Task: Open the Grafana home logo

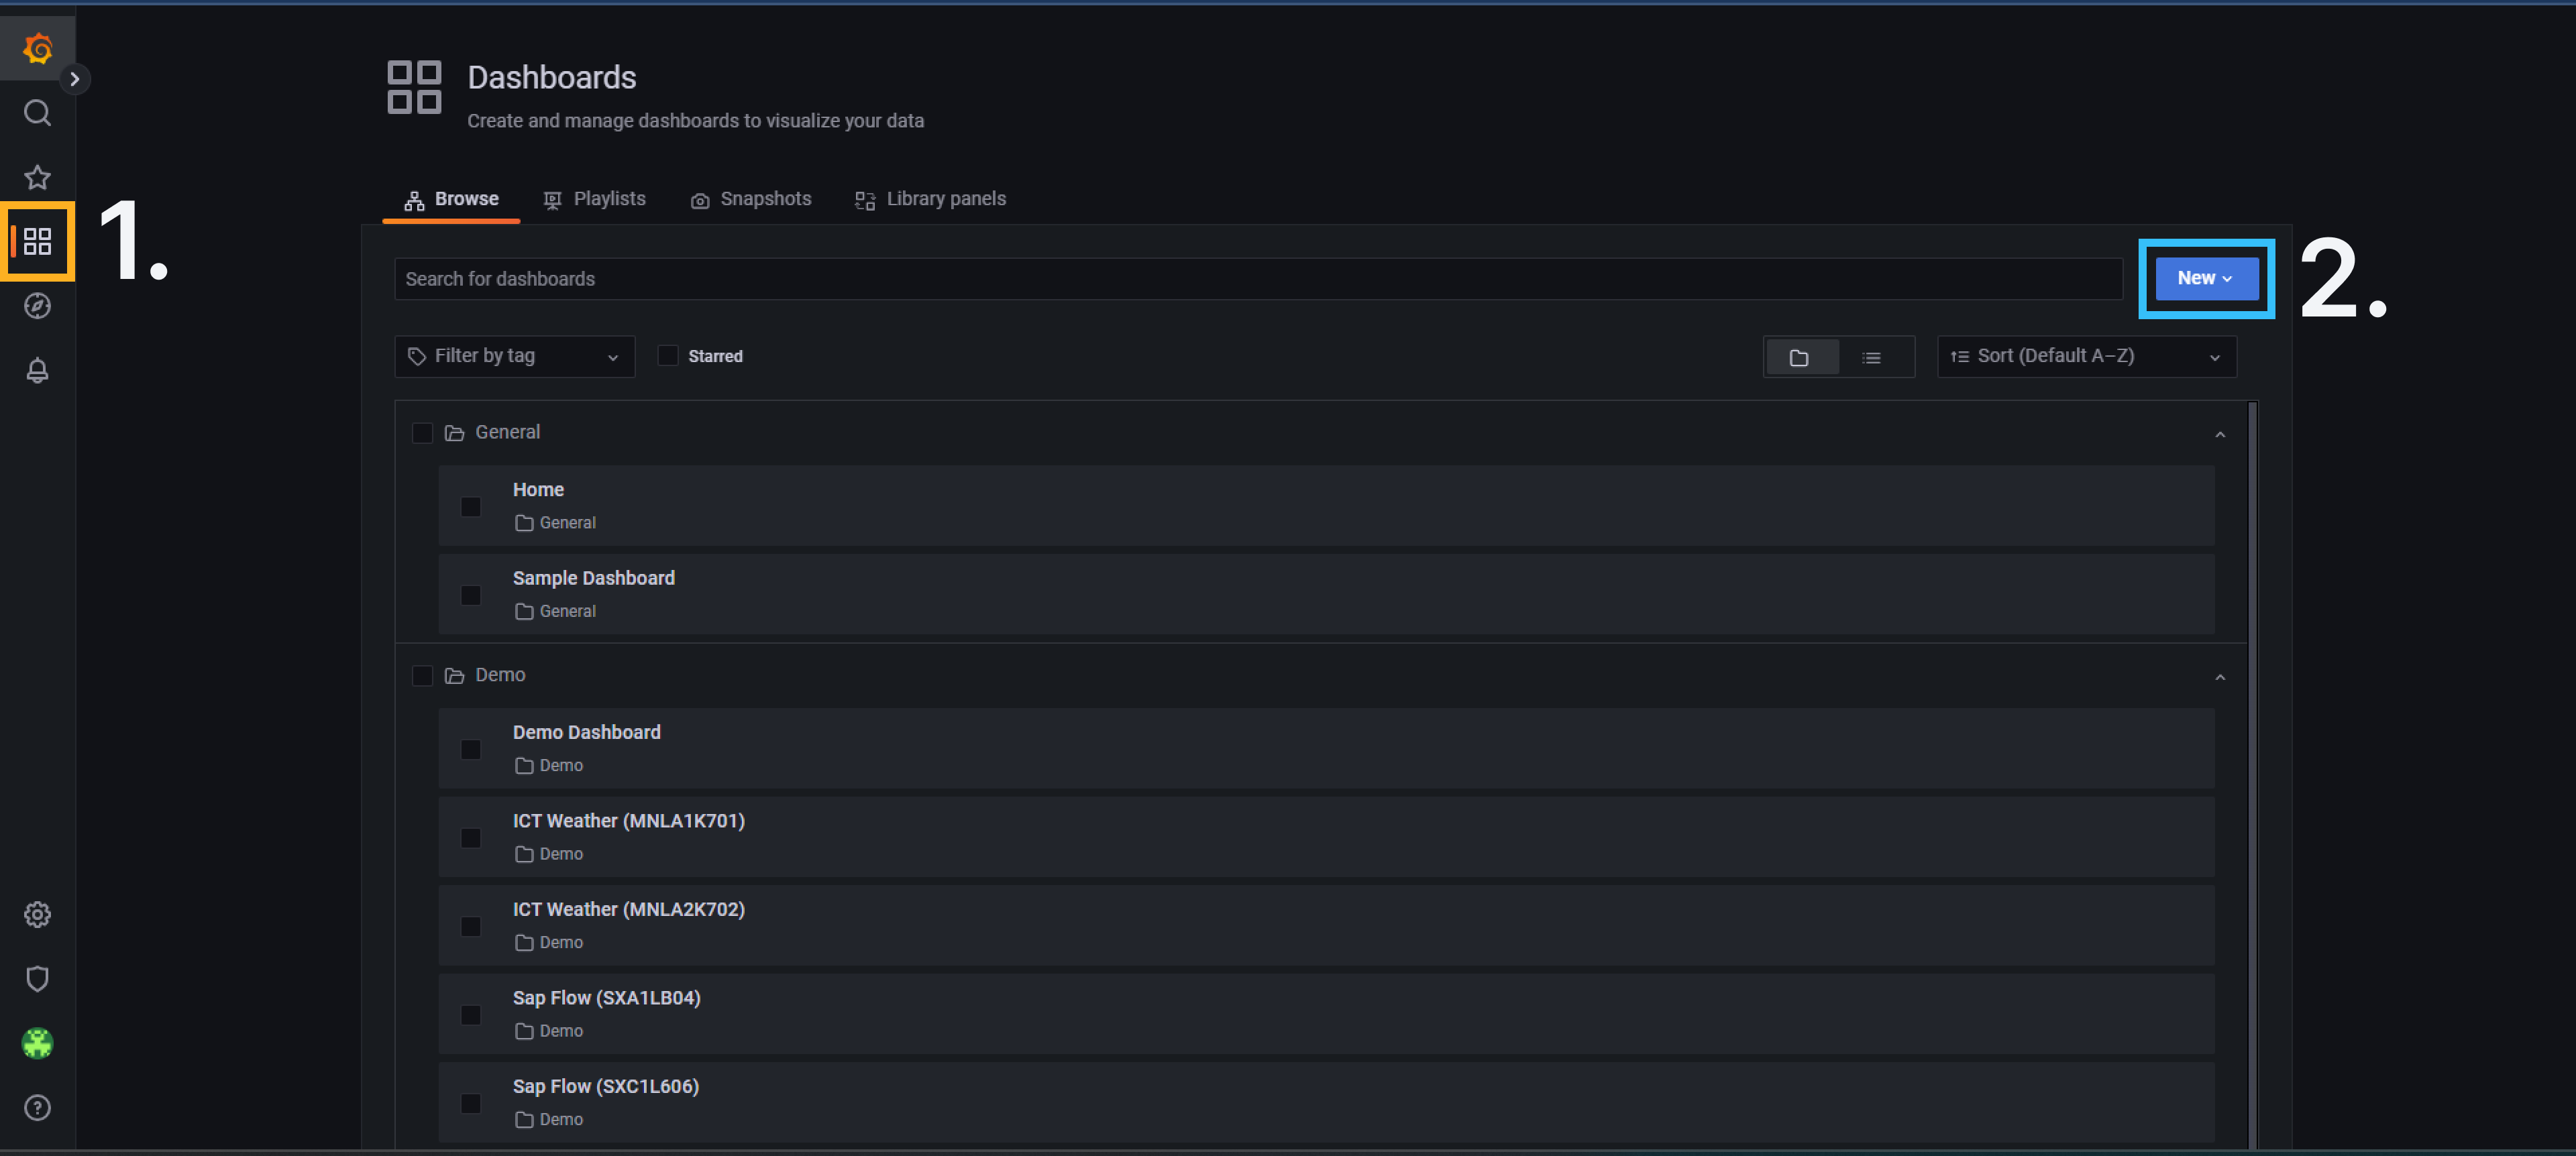Action: coord(37,48)
